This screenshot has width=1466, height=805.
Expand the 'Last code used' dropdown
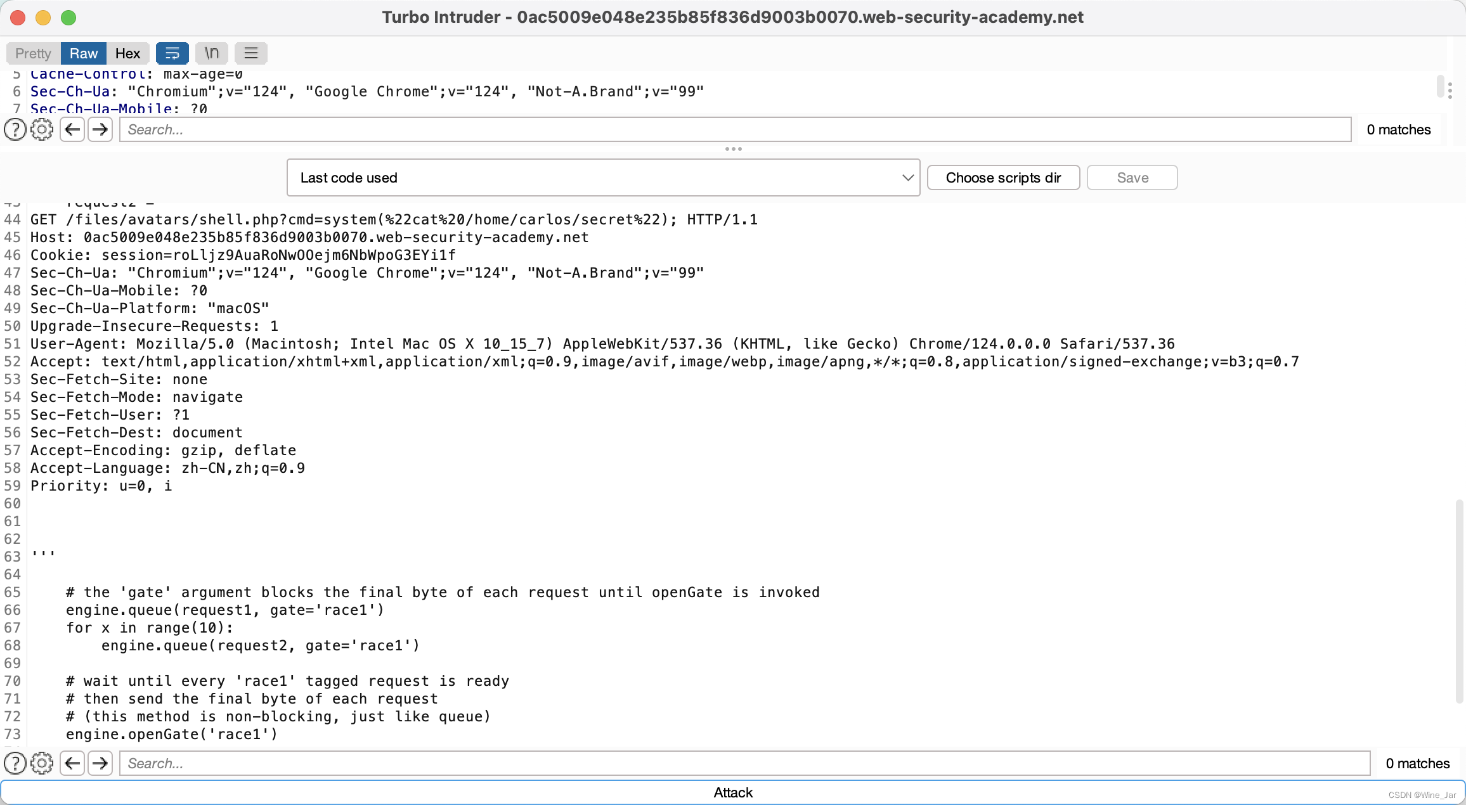pos(603,178)
